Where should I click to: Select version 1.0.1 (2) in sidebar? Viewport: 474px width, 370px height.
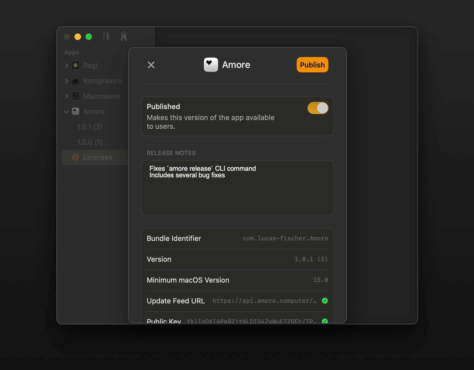point(90,127)
